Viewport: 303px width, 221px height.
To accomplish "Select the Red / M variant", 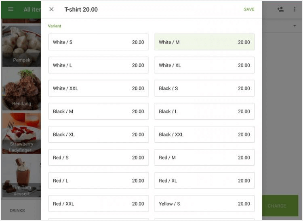I will tap(204, 158).
